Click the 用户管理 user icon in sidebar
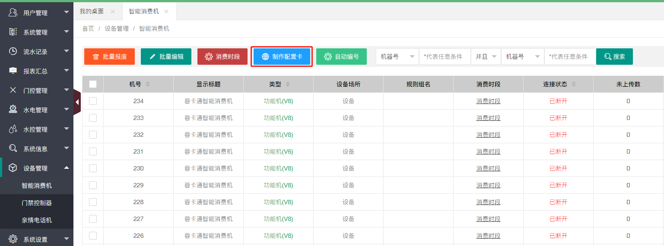Viewport: 664px width, 246px height. [13, 13]
